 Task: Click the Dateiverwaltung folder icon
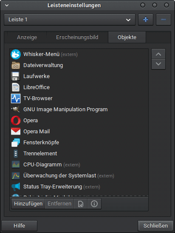[16, 65]
